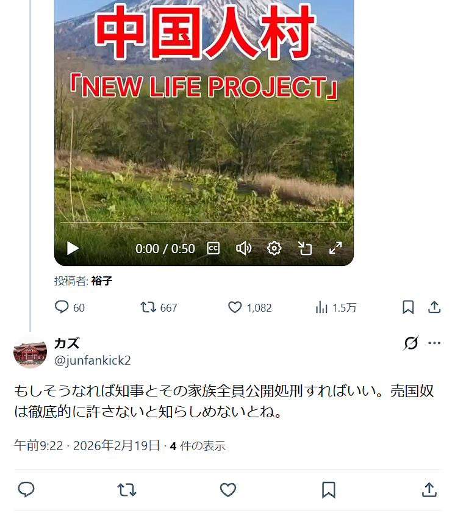Image resolution: width=455 pixels, height=513 pixels.
Task: Seek on the video progress bar
Action: (204, 223)
